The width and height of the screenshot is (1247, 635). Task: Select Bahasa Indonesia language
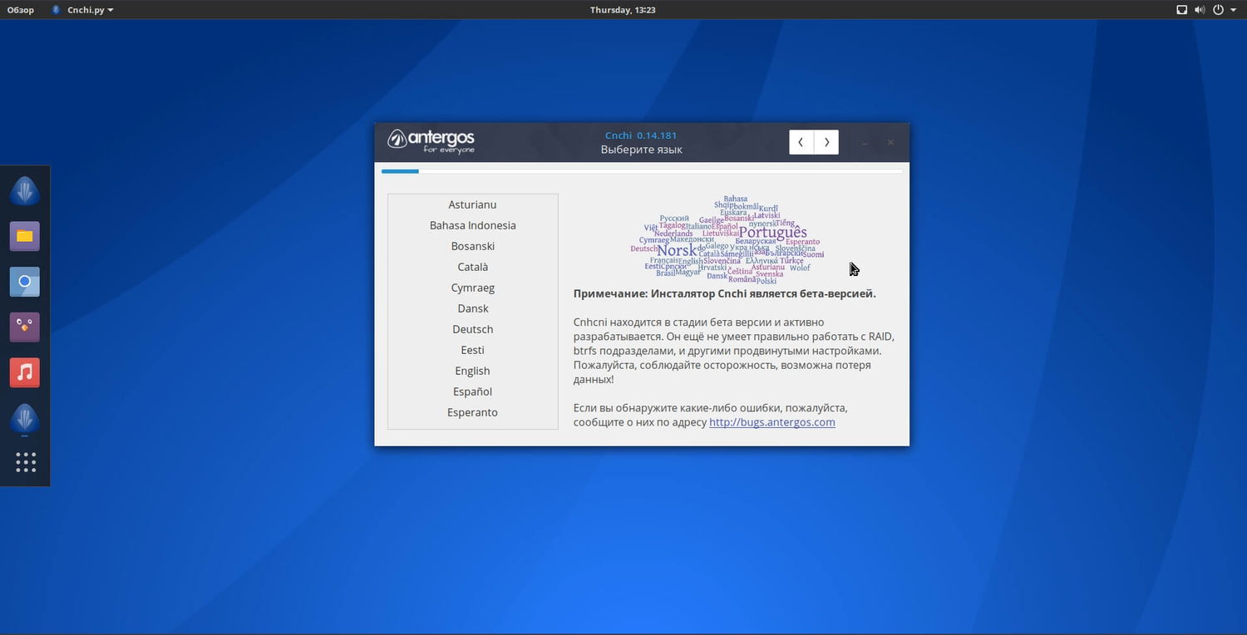[x=472, y=225]
